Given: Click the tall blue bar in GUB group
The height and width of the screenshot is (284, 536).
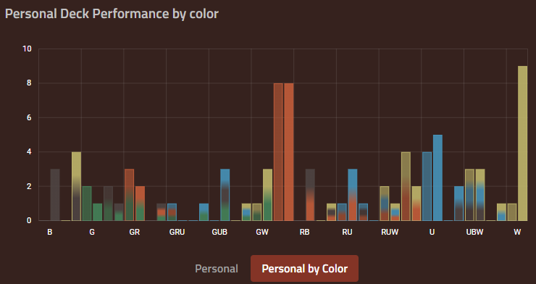Looking at the screenshot, I should click(225, 195).
